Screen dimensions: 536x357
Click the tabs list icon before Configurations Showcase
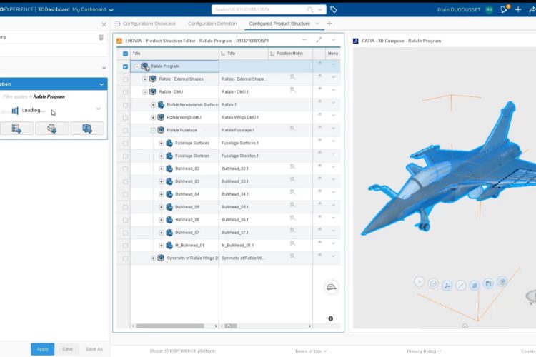pos(118,24)
